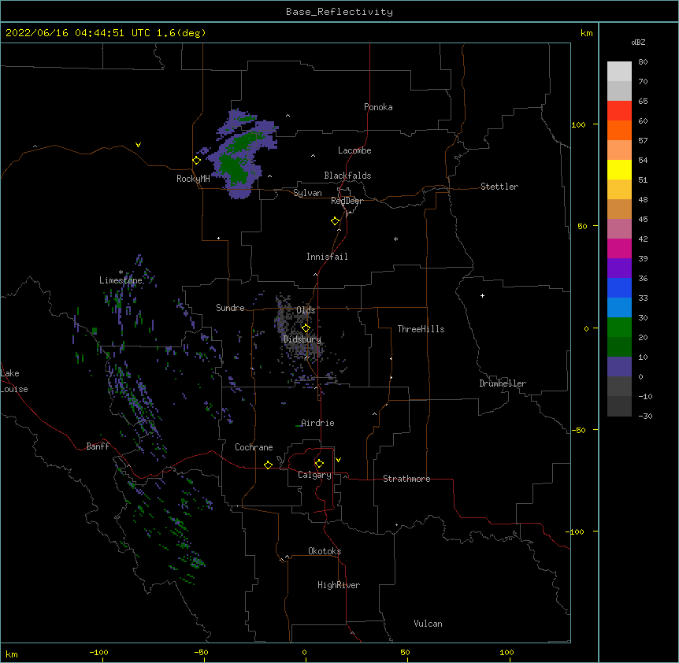Click the Base_Reflectivity title text
The height and width of the screenshot is (663, 679).
[x=339, y=12]
